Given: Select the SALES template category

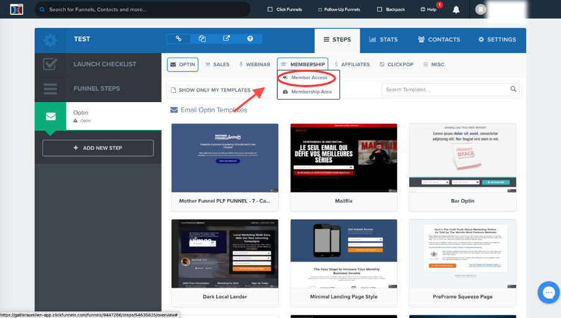Looking at the screenshot, I should tap(217, 64).
